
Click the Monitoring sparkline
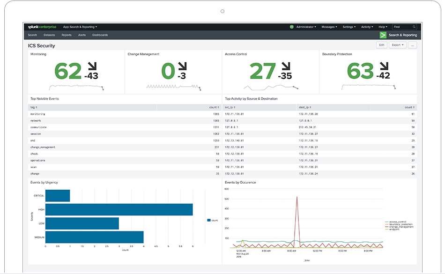(76, 88)
